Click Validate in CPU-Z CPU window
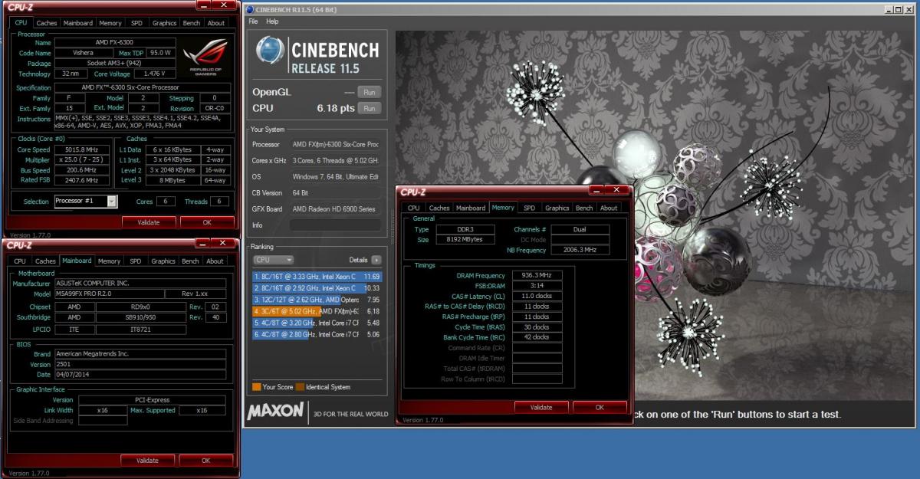 pyautogui.click(x=149, y=222)
